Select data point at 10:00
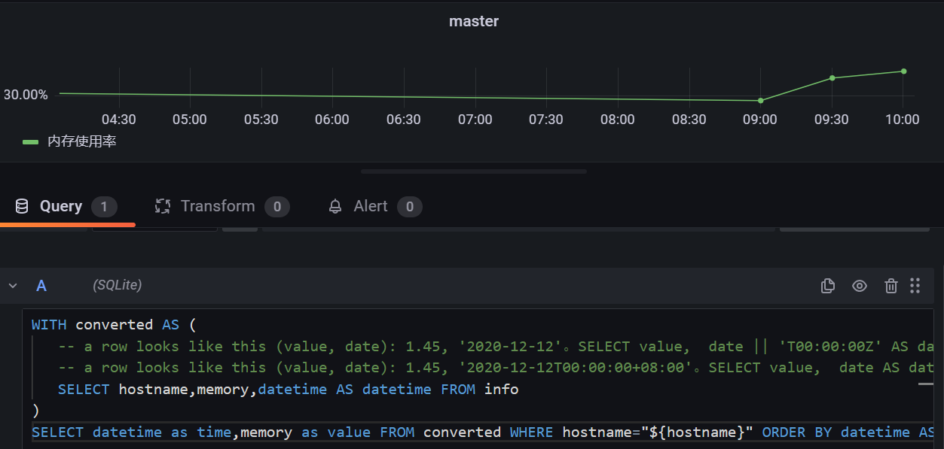Image resolution: width=944 pixels, height=449 pixels. coord(904,71)
